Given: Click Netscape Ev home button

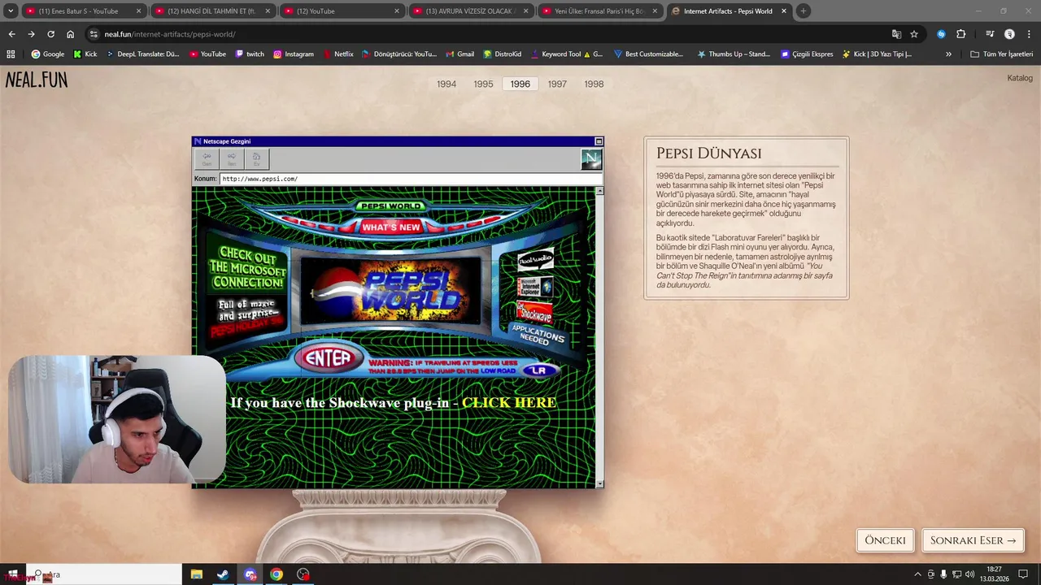Looking at the screenshot, I should pyautogui.click(x=256, y=158).
